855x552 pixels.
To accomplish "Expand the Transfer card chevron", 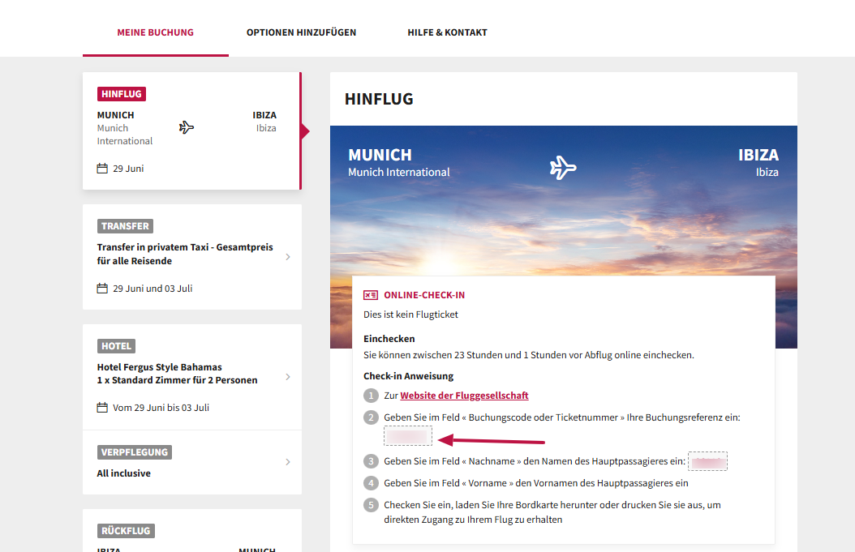I will (x=288, y=257).
